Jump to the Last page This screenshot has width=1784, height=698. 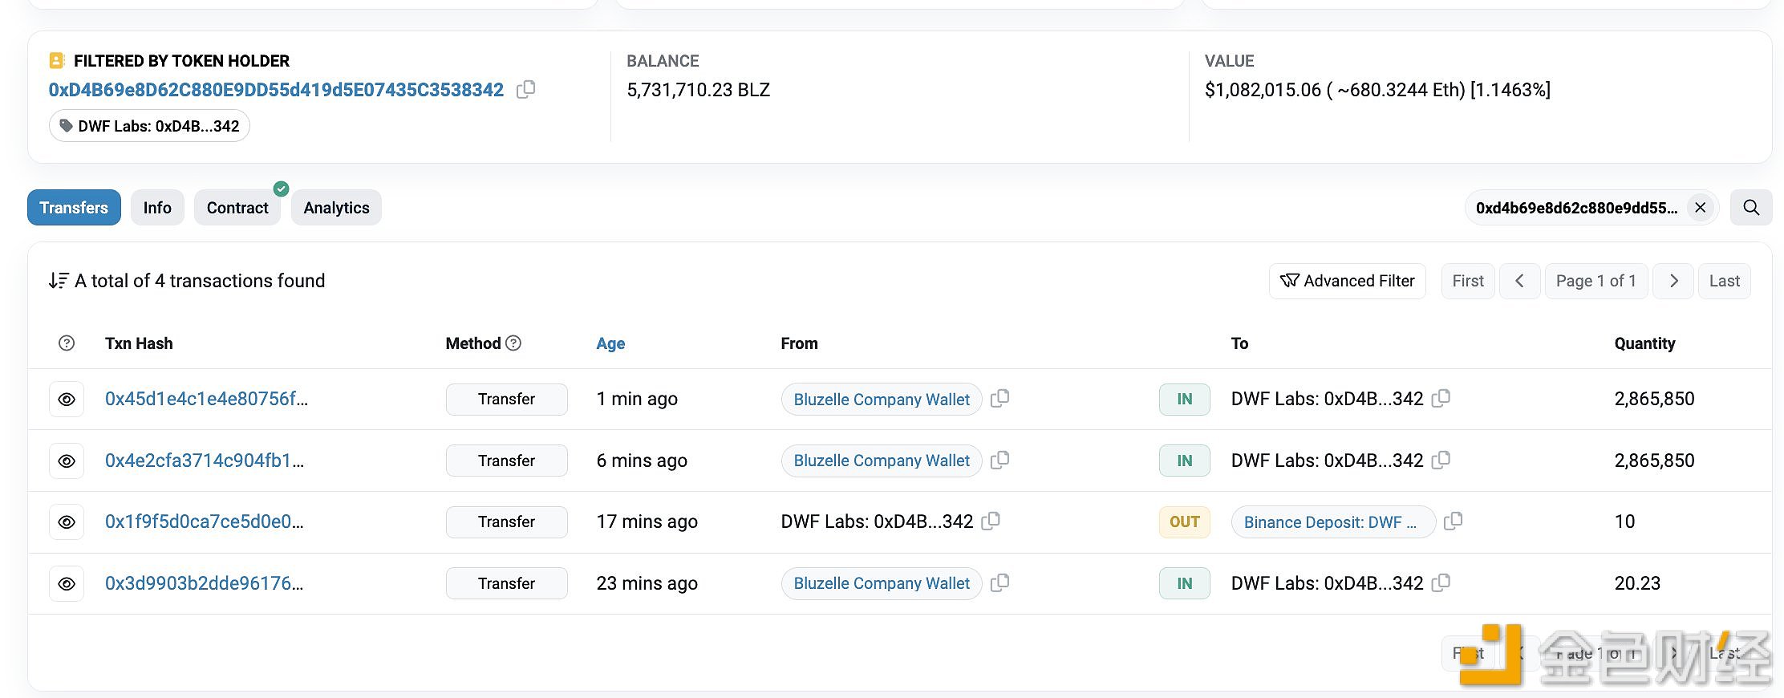tap(1725, 281)
